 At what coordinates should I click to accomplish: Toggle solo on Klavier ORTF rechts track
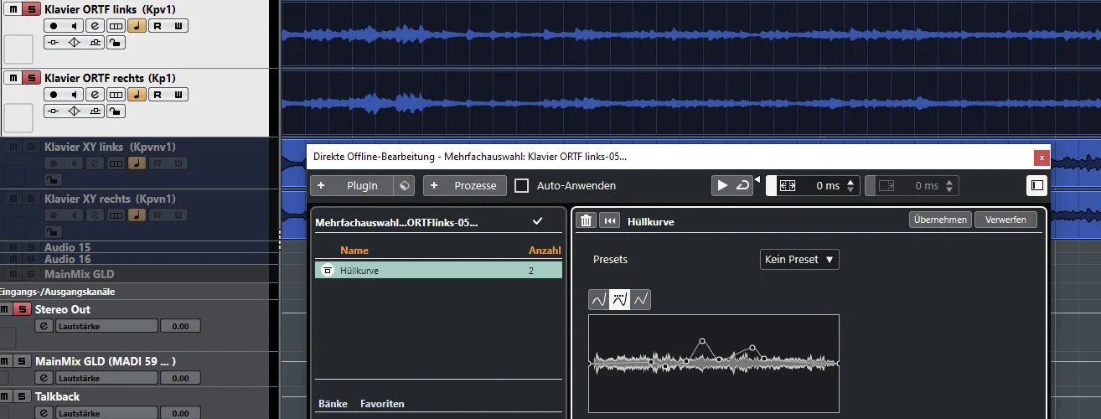click(x=30, y=78)
